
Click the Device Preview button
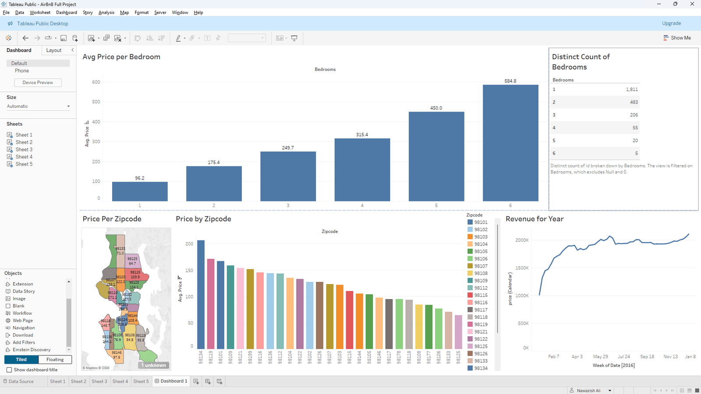coord(38,82)
